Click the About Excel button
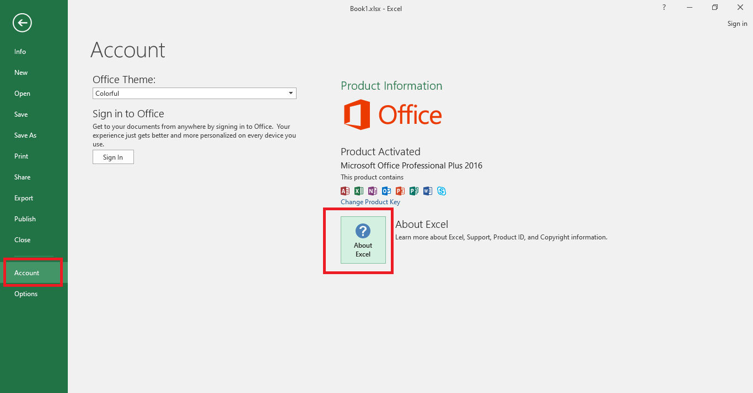 [x=363, y=240]
